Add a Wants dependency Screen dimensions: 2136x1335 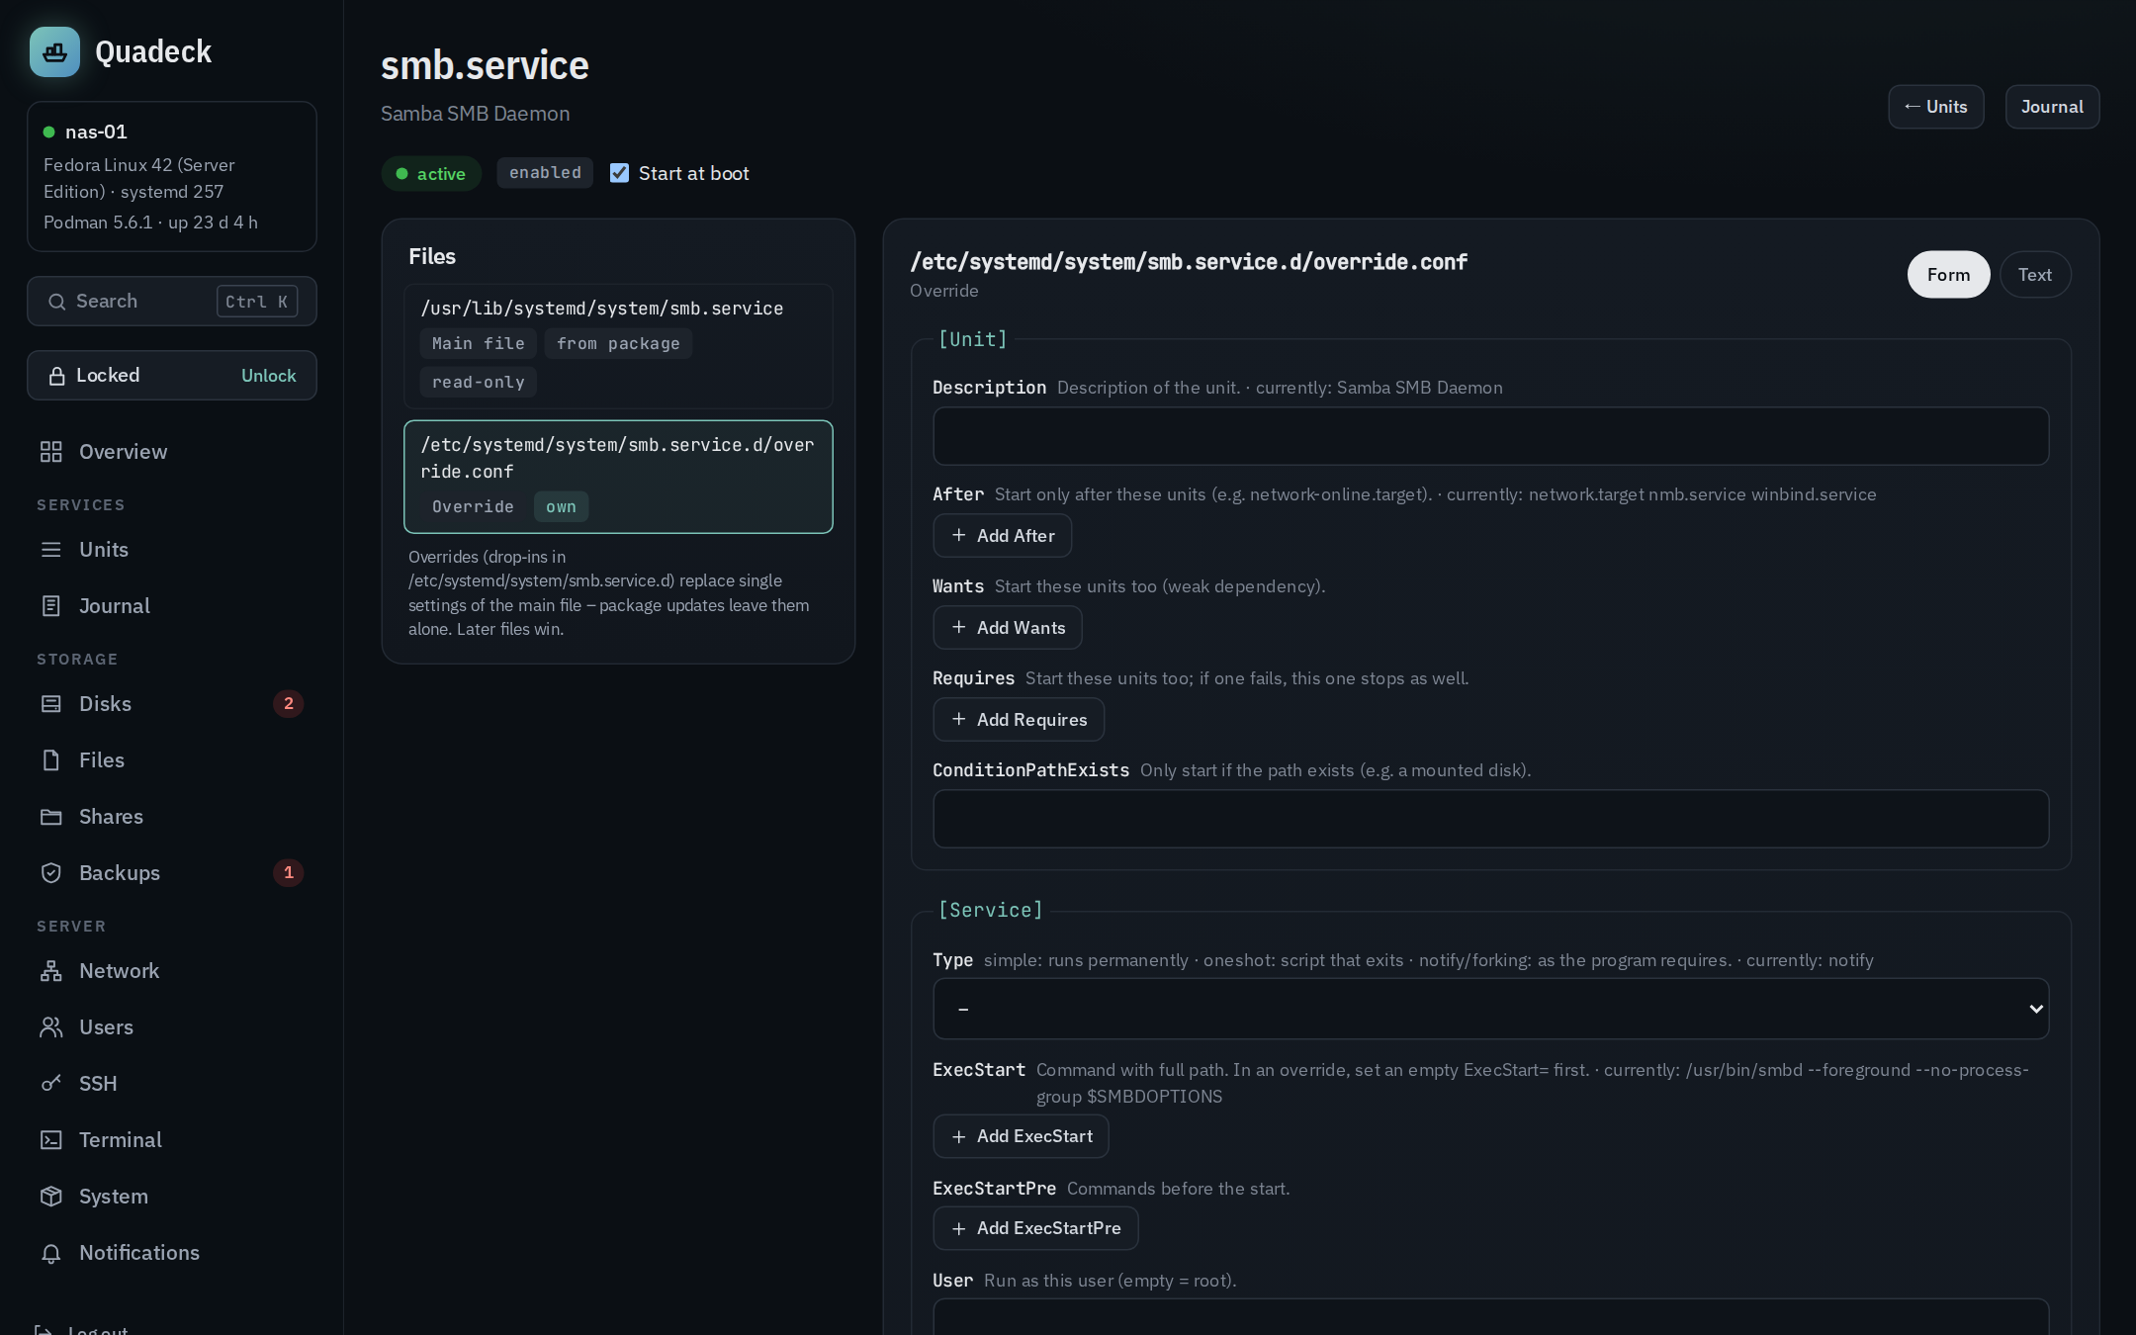click(1007, 628)
